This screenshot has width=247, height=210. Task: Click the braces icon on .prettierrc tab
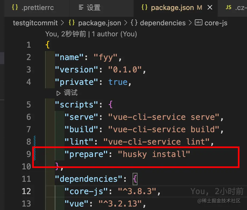coord(15,8)
